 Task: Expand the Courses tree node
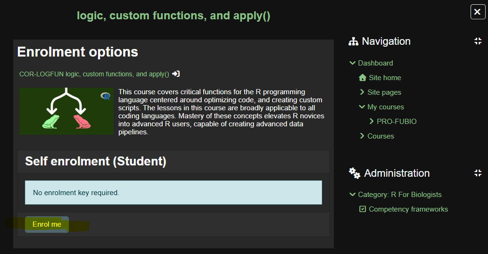tap(362, 136)
